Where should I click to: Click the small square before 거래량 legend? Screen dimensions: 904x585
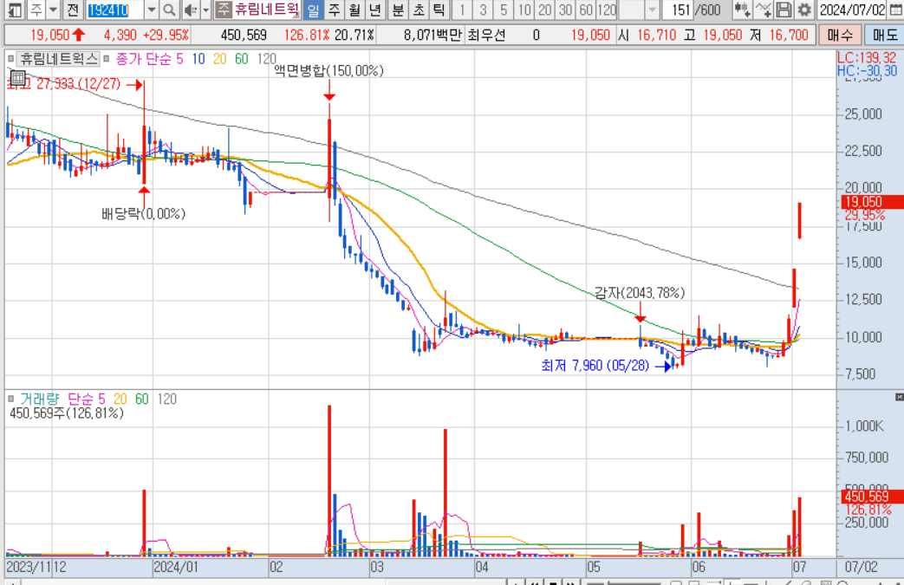click(x=10, y=399)
